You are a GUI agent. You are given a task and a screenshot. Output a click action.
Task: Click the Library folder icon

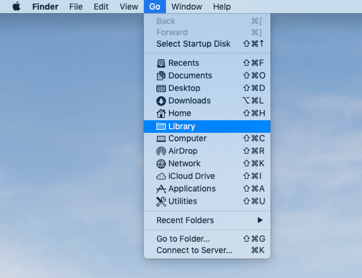point(161,126)
